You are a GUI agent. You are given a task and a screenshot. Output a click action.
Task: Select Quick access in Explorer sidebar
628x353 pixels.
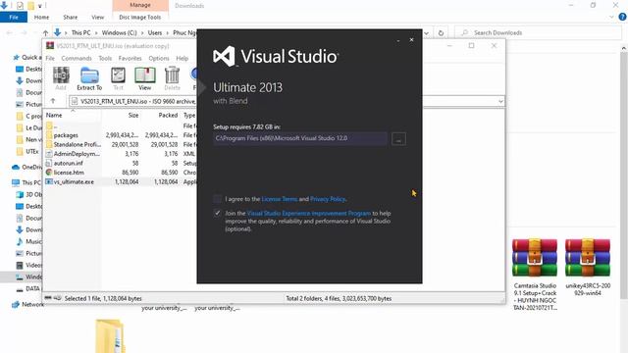[x=26, y=57]
